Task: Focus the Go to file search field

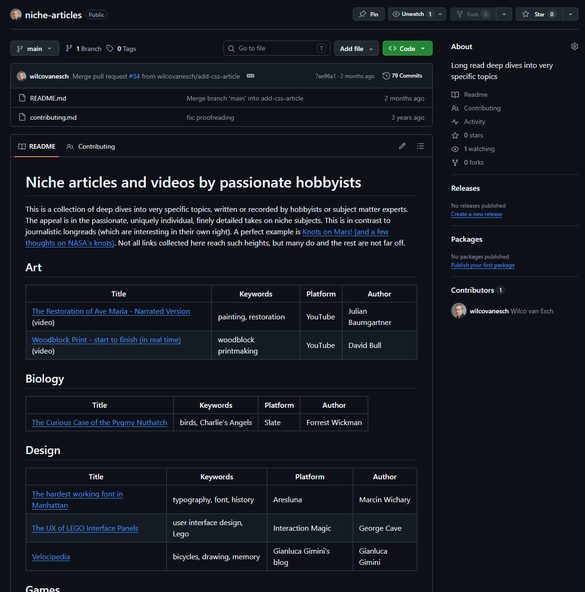Action: [x=277, y=48]
